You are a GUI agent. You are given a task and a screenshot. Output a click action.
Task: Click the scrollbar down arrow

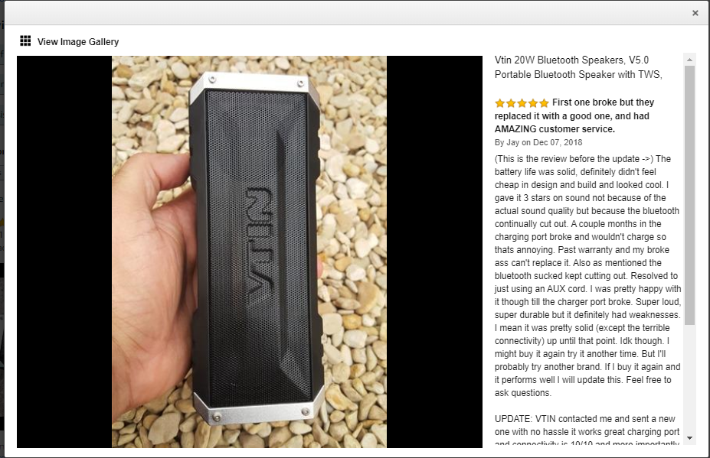point(689,437)
